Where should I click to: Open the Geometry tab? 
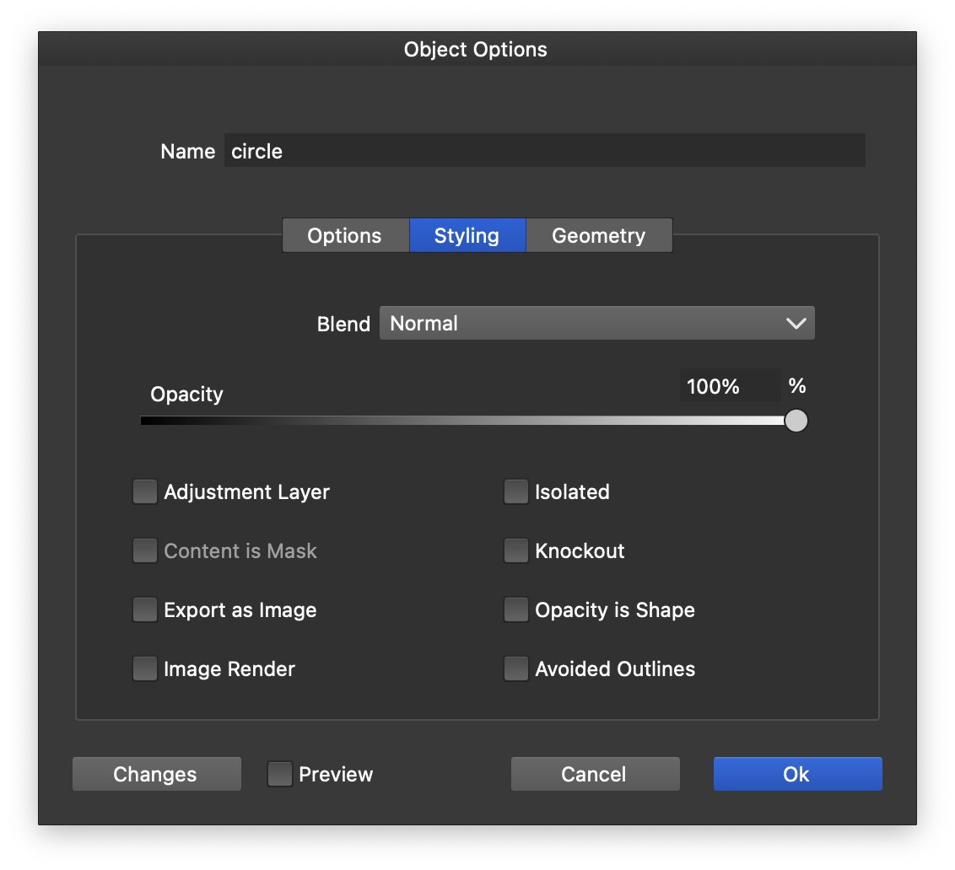pos(599,236)
